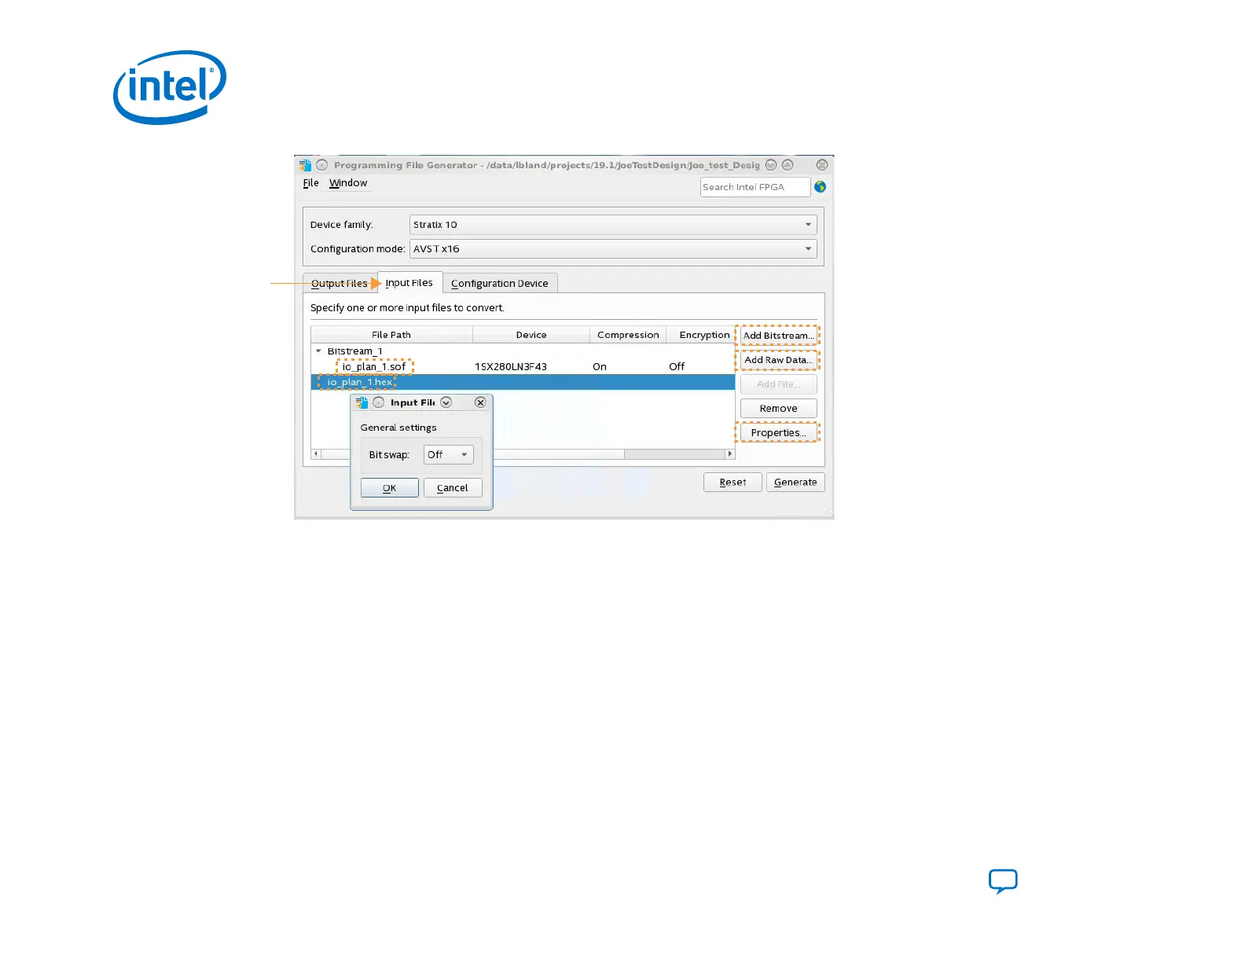Click the Add Bitstream button

(778, 336)
